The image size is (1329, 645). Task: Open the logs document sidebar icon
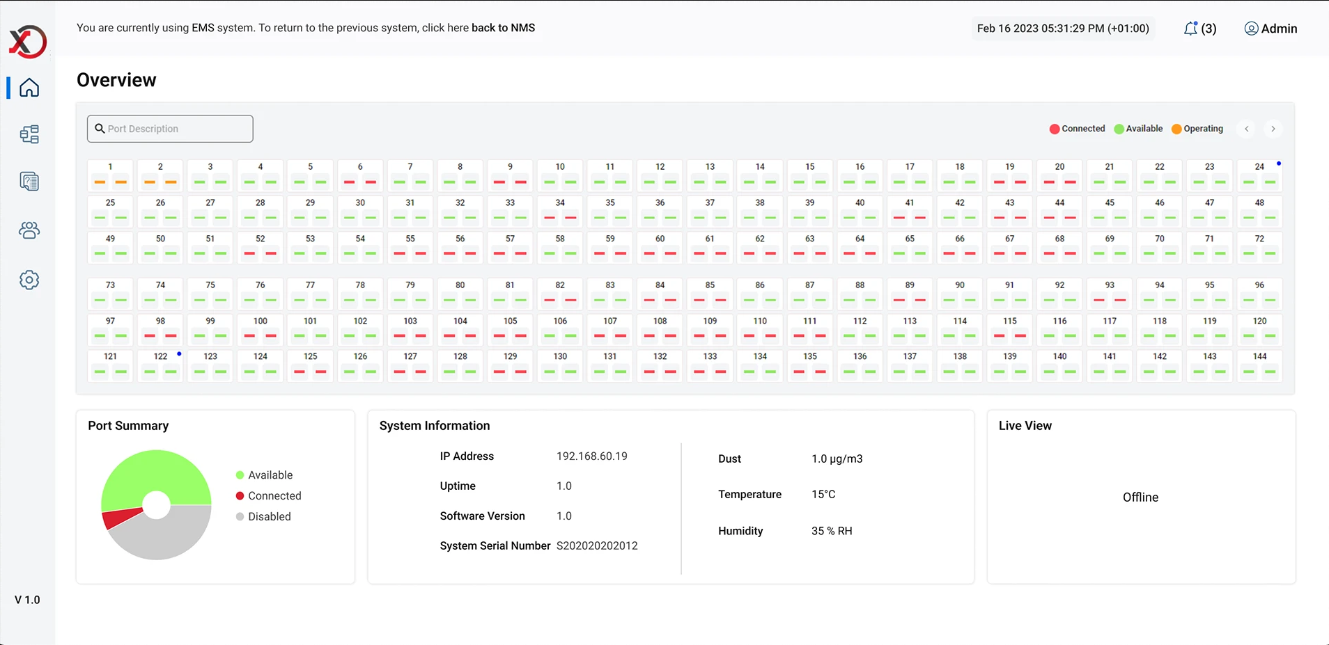[29, 182]
